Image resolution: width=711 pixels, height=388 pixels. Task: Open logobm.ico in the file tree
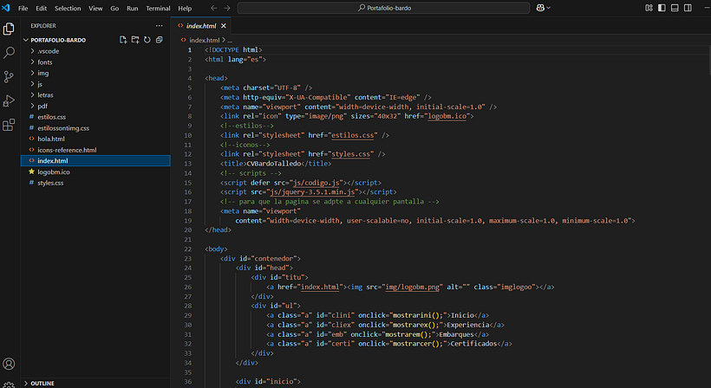pos(95,172)
